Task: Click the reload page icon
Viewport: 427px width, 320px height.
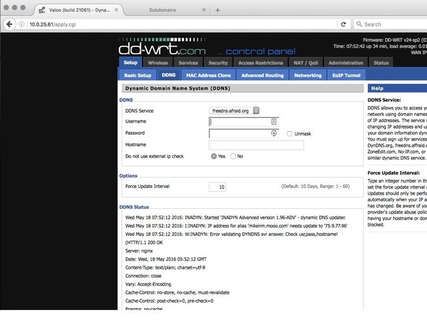Action: [344, 24]
